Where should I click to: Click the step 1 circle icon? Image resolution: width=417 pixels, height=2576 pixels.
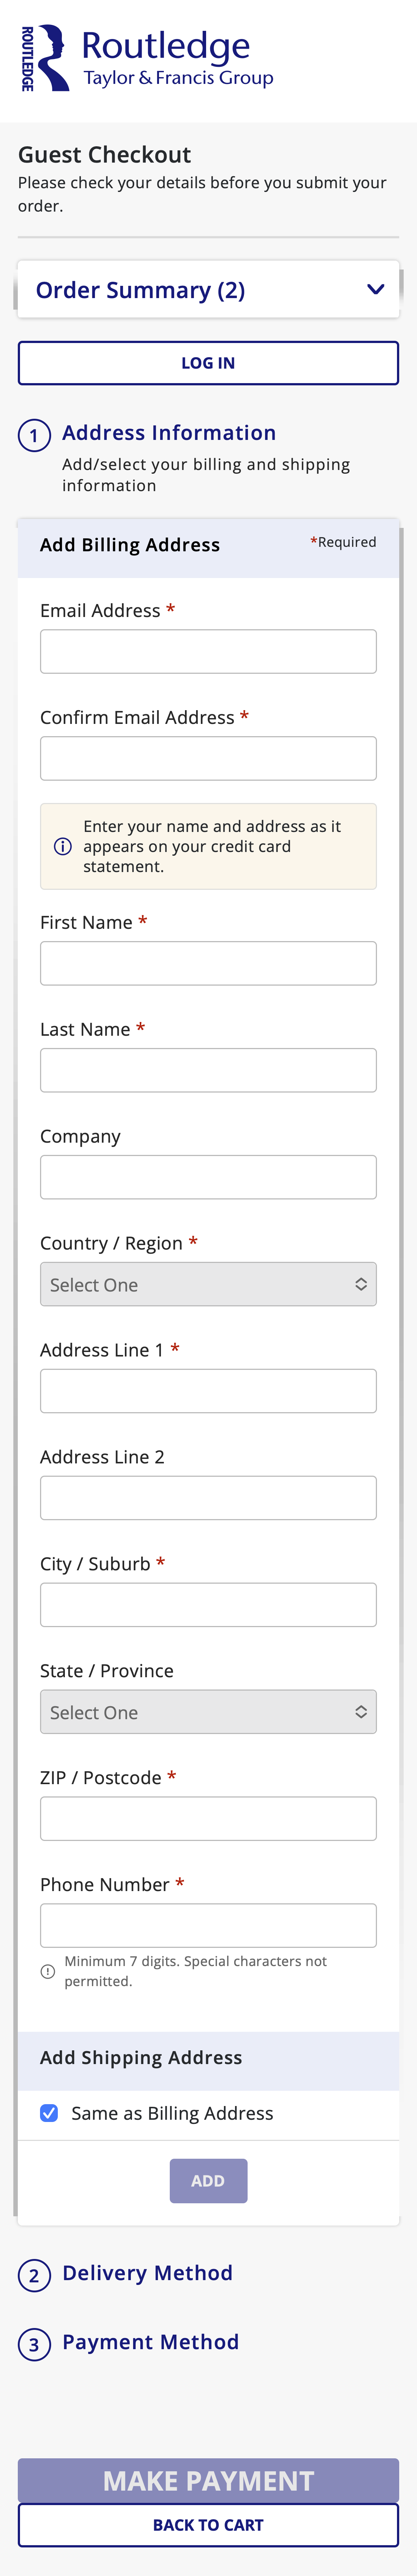coord(34,435)
